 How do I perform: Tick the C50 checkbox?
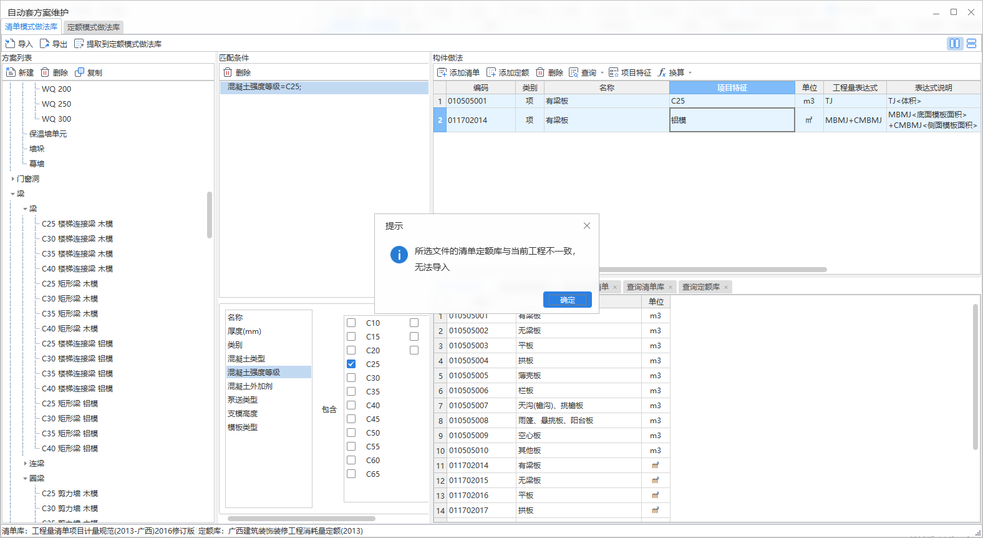click(x=351, y=433)
